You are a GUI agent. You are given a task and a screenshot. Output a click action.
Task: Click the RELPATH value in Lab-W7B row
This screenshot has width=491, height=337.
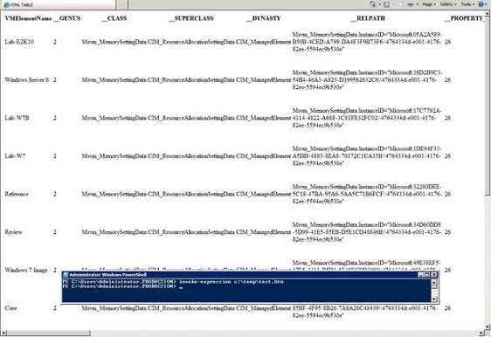click(x=367, y=118)
